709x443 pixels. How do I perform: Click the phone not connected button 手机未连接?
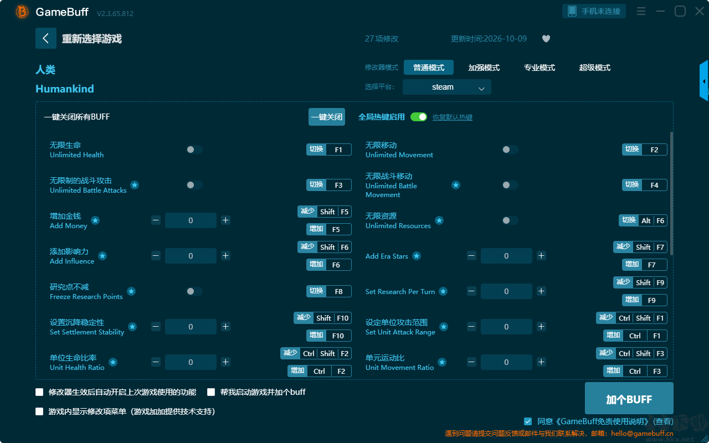(x=594, y=11)
